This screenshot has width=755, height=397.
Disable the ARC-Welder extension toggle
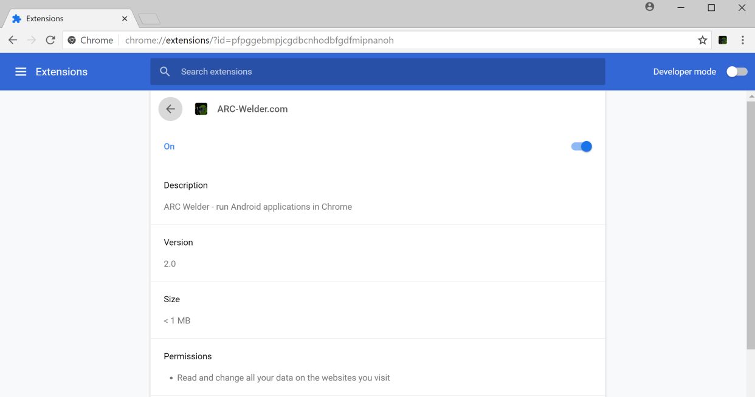(581, 147)
